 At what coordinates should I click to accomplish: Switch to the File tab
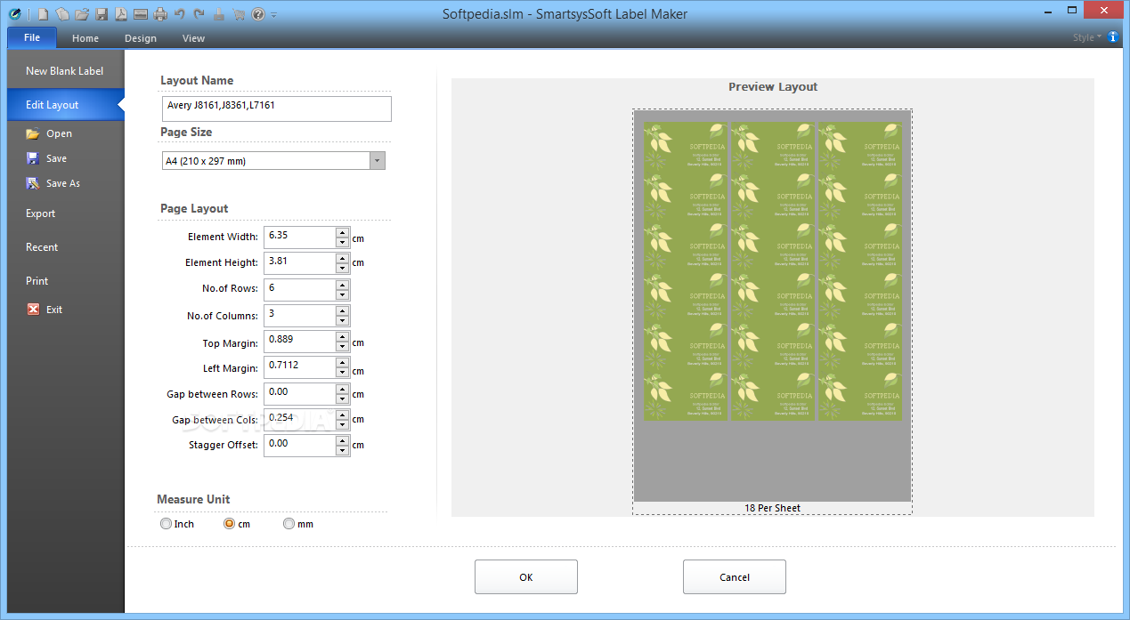point(32,37)
